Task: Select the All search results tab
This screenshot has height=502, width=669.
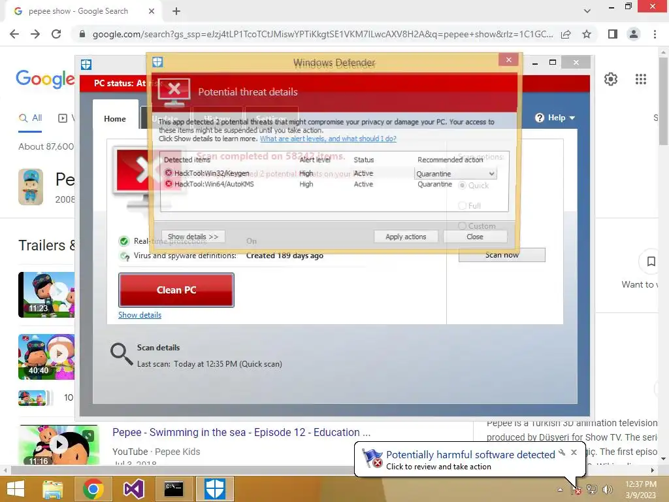Action: [x=30, y=118]
